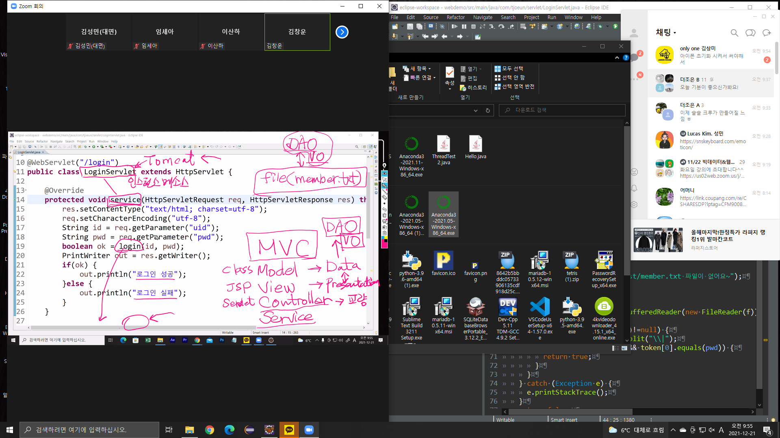
Task: Click the Debug bug icon in Eclipse toolbar
Action: pyautogui.click(x=600, y=26)
